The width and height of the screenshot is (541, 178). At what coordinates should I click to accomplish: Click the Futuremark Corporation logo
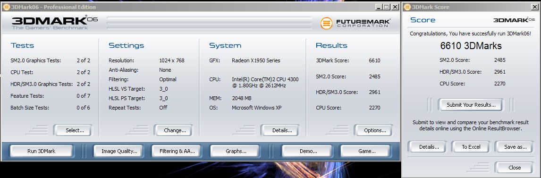pos(355,23)
